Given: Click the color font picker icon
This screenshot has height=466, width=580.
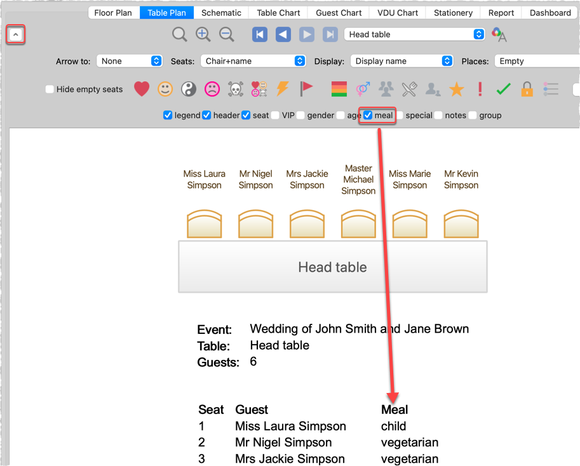Looking at the screenshot, I should (x=499, y=36).
